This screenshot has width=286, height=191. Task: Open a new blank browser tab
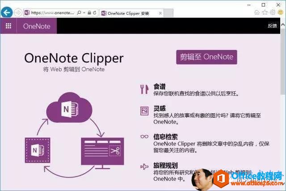168,13
